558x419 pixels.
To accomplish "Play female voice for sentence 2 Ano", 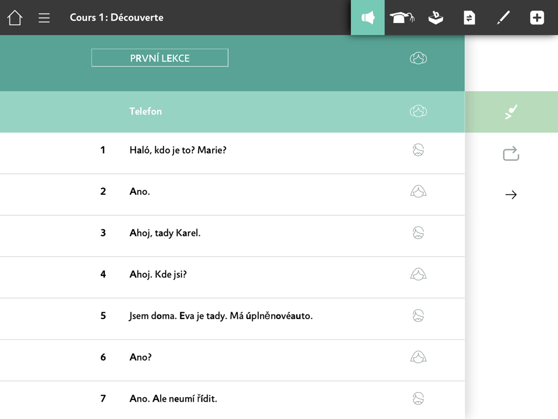I will 418,192.
